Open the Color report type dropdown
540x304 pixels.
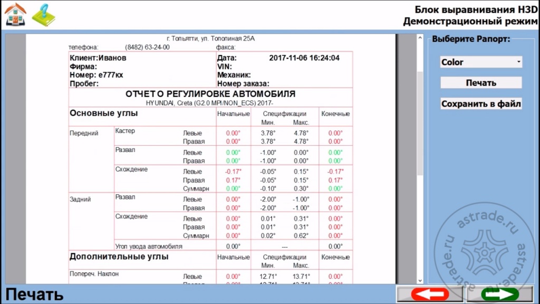tap(481, 62)
